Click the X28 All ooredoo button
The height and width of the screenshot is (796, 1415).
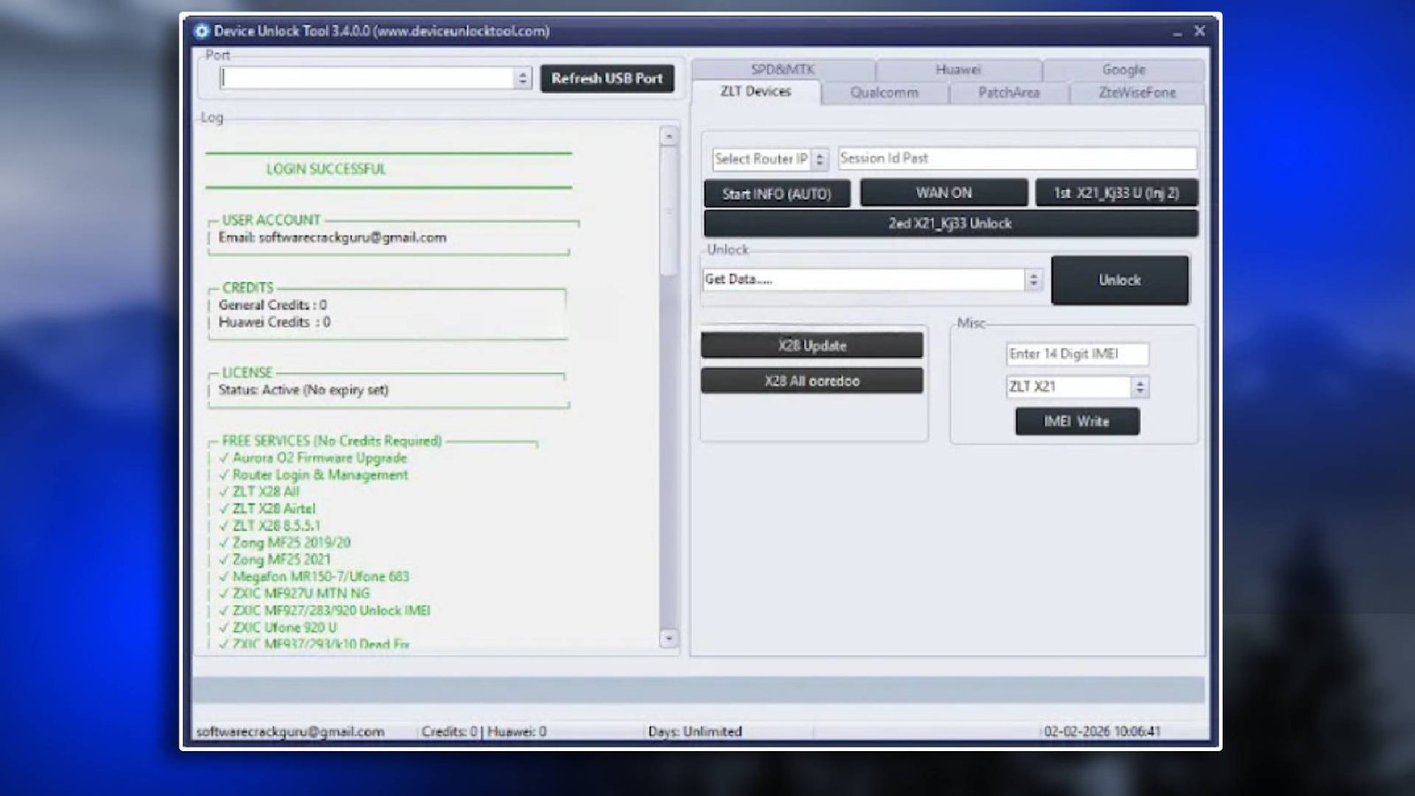coord(812,380)
